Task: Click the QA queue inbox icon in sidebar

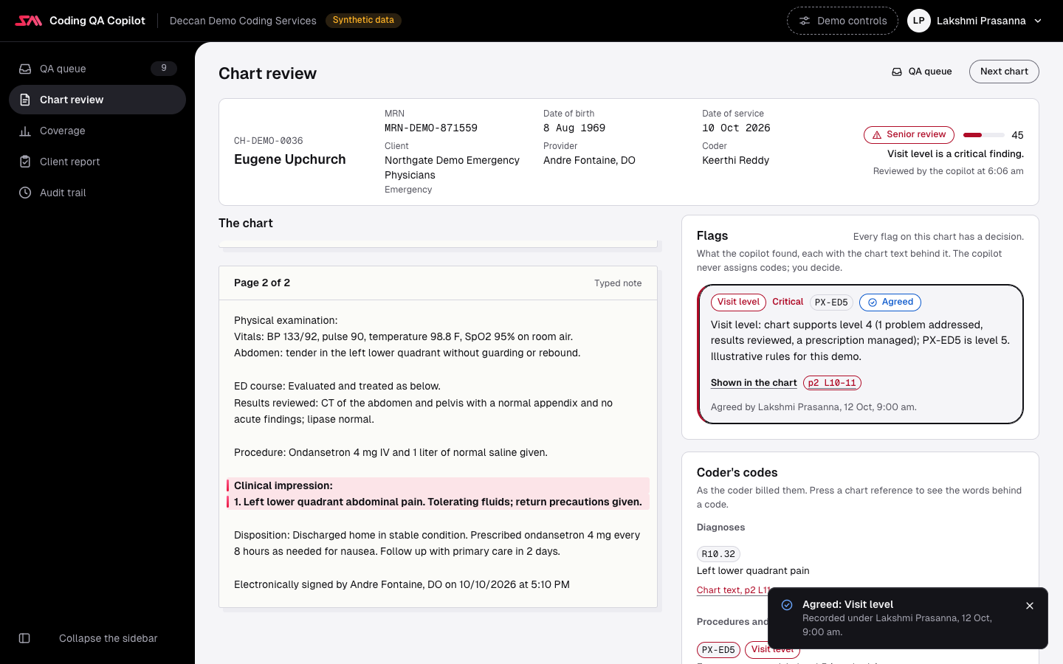Action: (25, 69)
